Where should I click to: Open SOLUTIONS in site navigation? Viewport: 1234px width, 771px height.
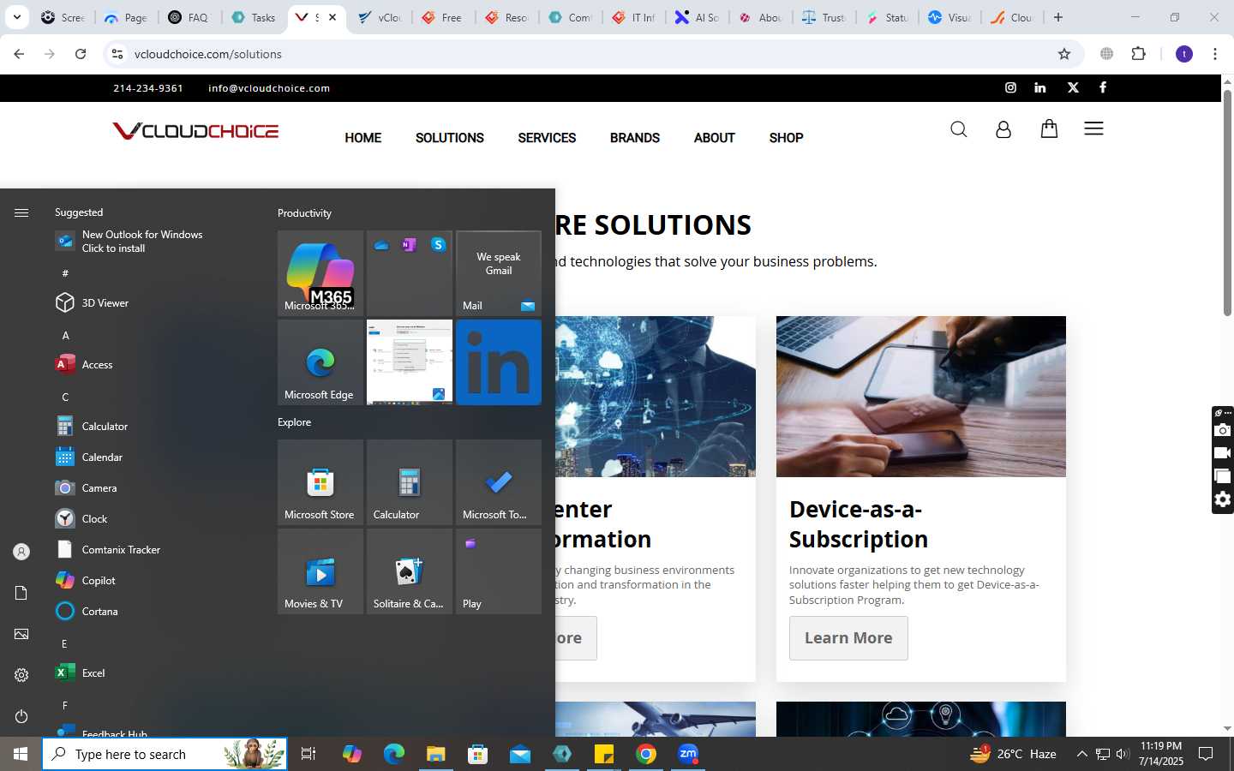tap(450, 138)
